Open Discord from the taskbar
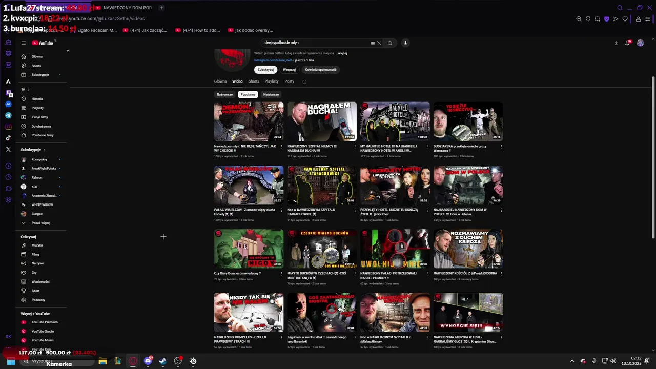 (x=148, y=361)
